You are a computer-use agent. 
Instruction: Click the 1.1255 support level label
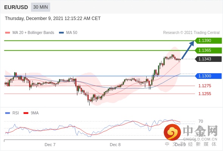[x=205, y=94]
